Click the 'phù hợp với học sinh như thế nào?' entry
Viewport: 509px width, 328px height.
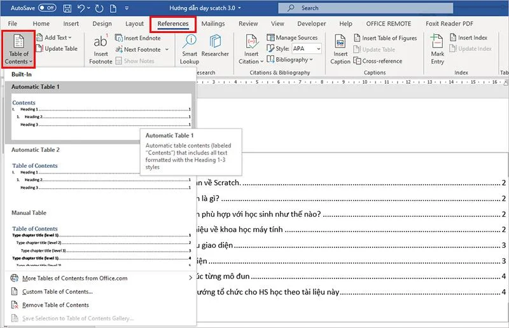[351, 214]
